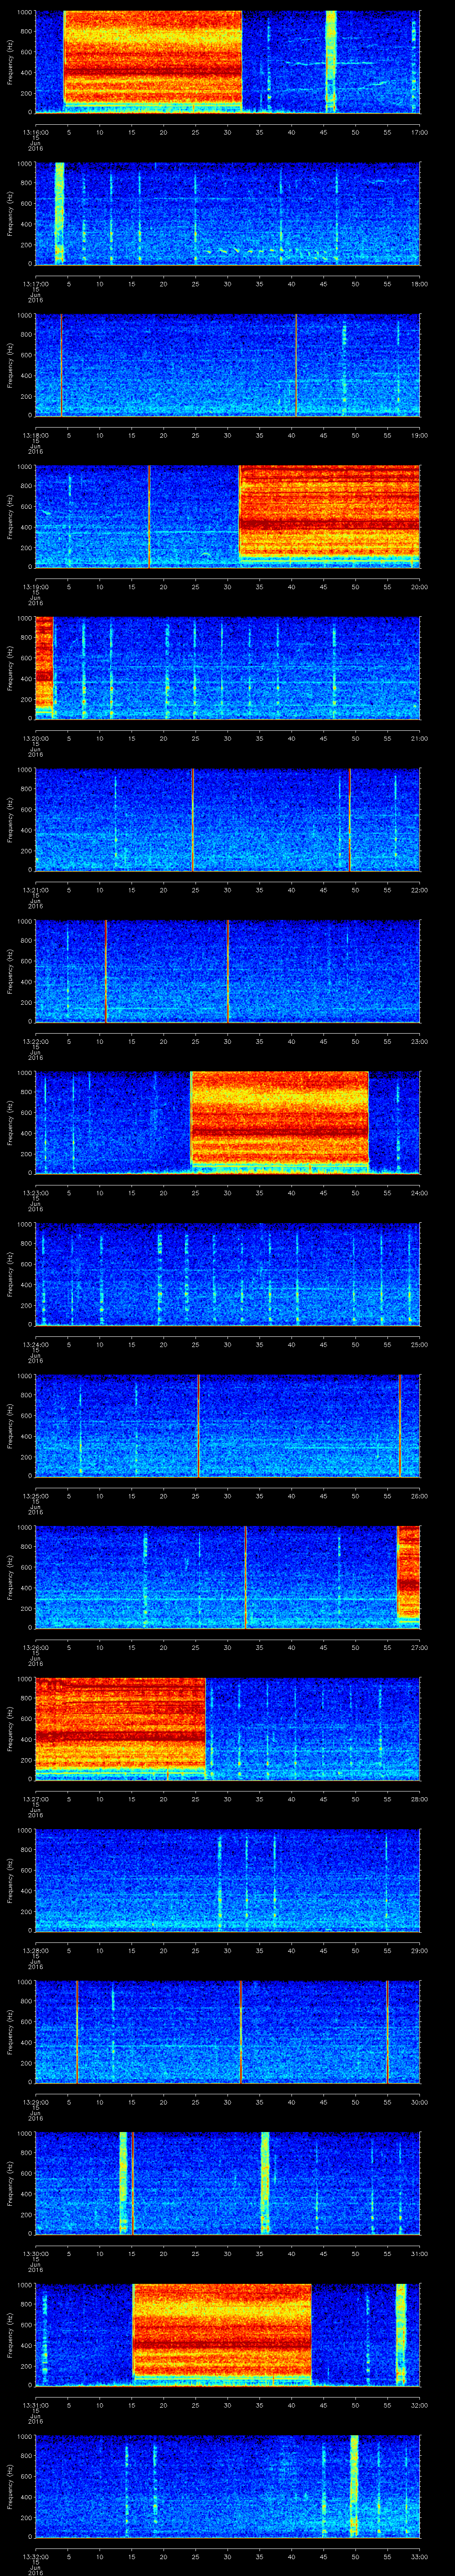Click the 26:00 end time label
Viewport: 455px width, 2576px height.
pyautogui.click(x=420, y=1496)
